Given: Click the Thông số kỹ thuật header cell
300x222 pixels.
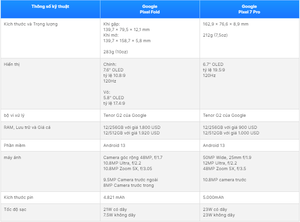Looking at the screenshot, I should pos(50,9).
